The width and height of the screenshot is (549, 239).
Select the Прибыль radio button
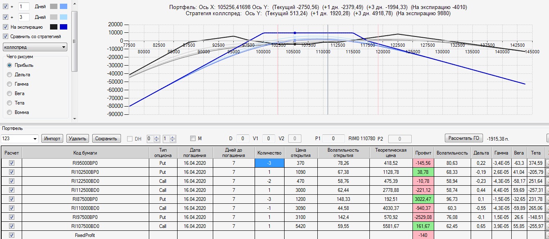[x=9, y=65]
